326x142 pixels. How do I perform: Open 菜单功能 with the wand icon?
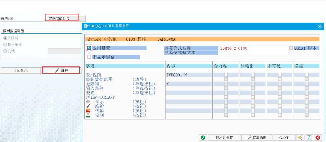tap(257, 138)
